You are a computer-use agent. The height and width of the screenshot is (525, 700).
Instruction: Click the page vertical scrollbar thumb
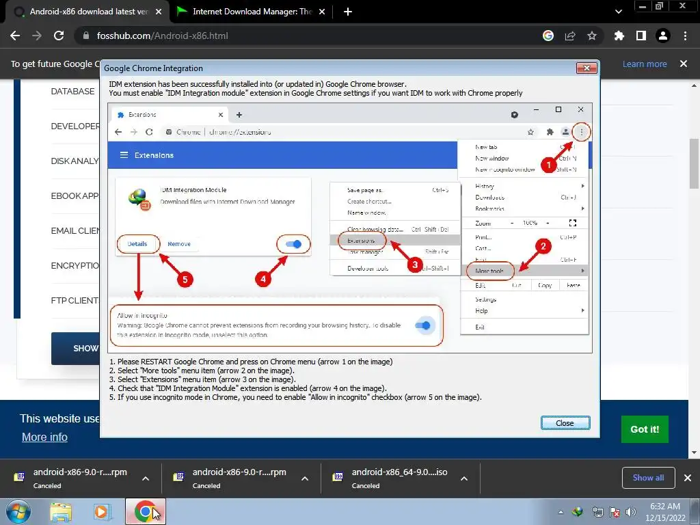[x=694, y=163]
